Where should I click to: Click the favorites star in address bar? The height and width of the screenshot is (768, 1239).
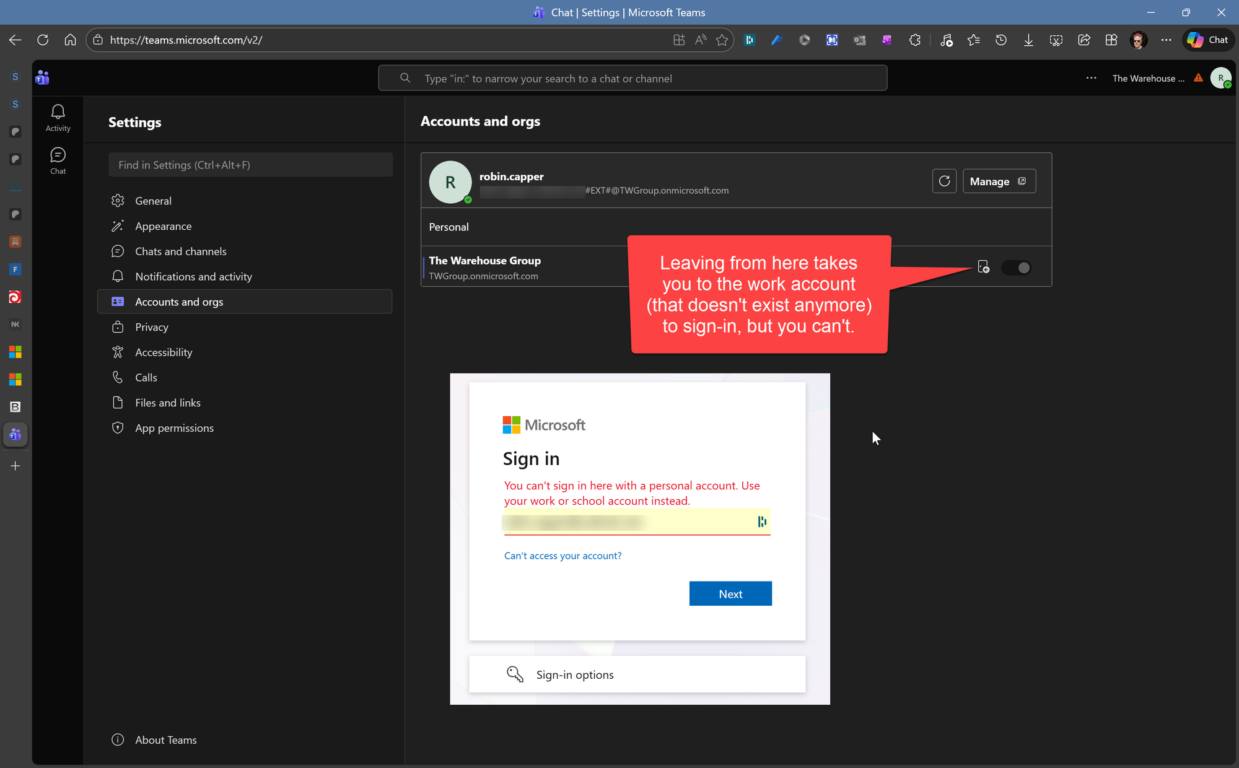pos(722,40)
